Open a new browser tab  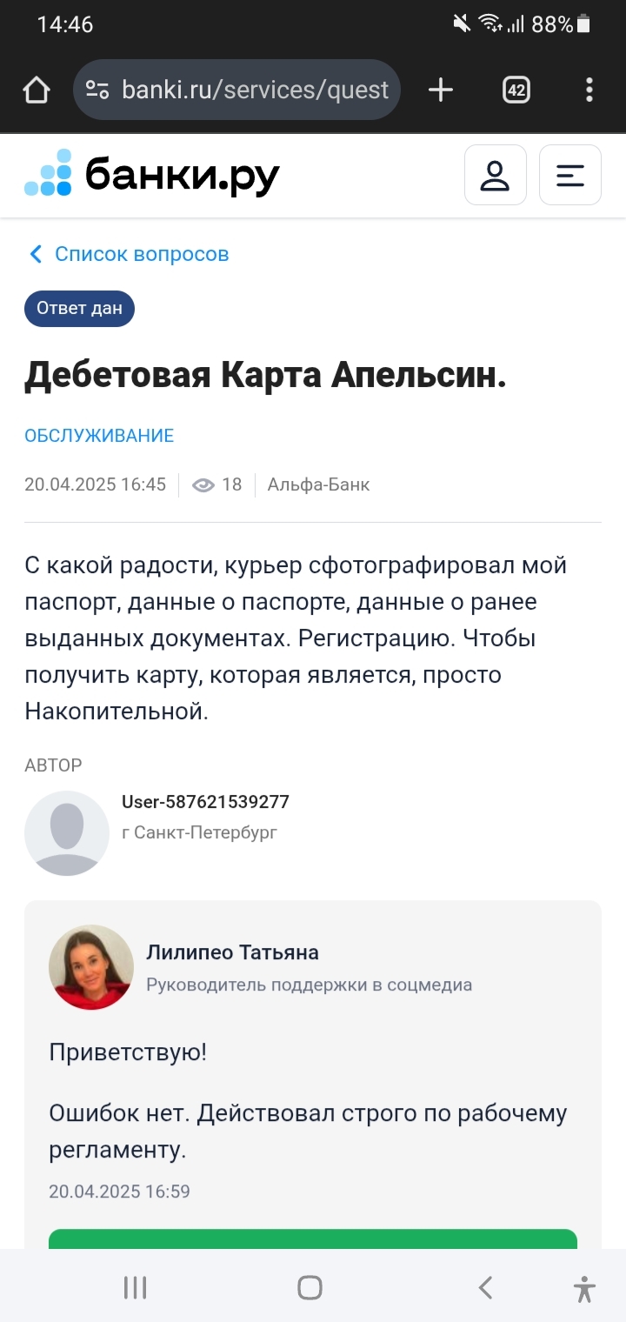(x=441, y=90)
